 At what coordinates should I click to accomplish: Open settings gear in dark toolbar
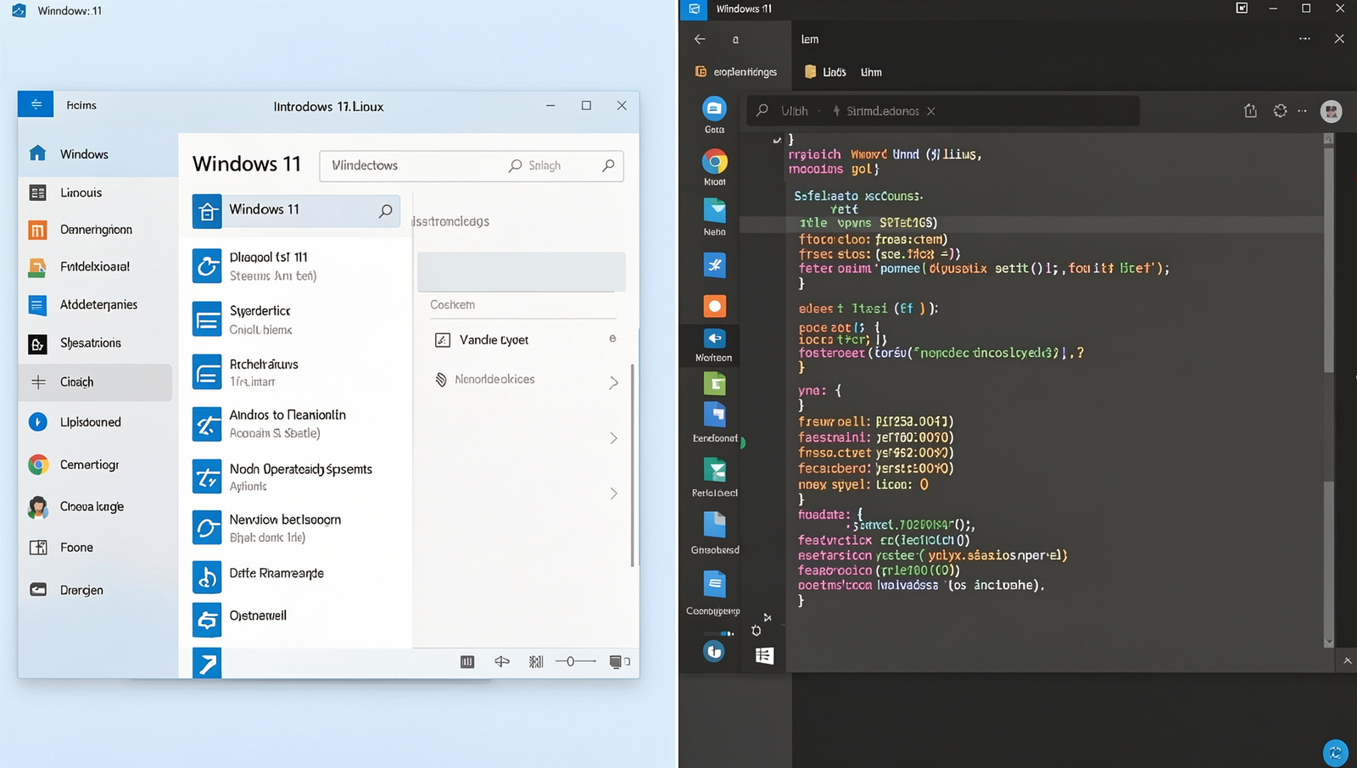1280,111
